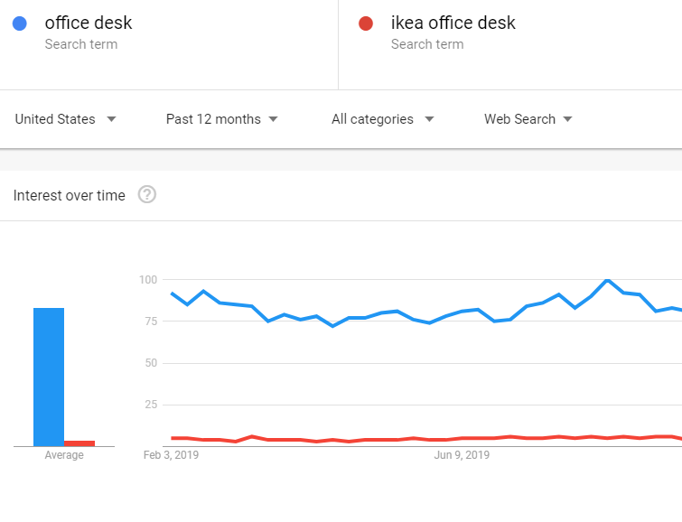
Task: Click the blue average bar
Action: tap(49, 378)
